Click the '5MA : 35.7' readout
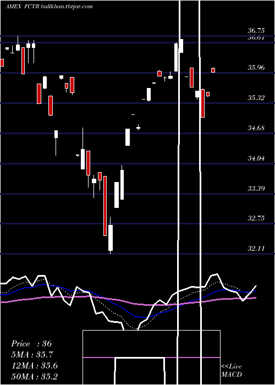 (32, 355)
